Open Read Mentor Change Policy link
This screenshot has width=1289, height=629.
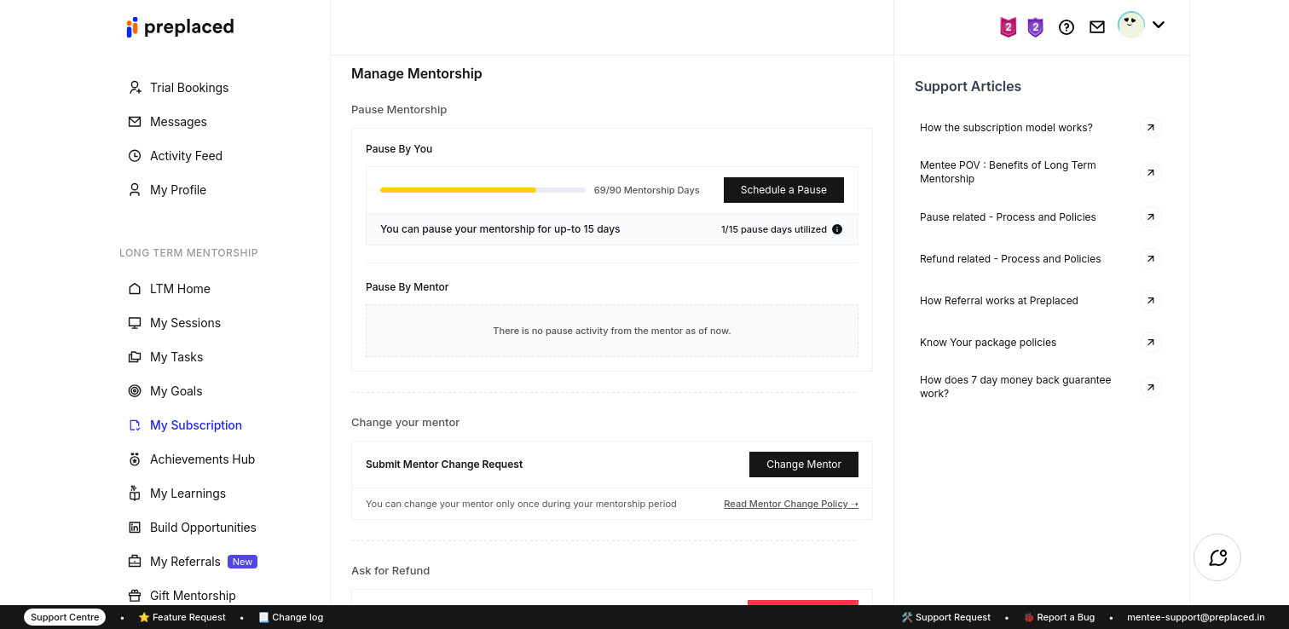tap(790, 504)
